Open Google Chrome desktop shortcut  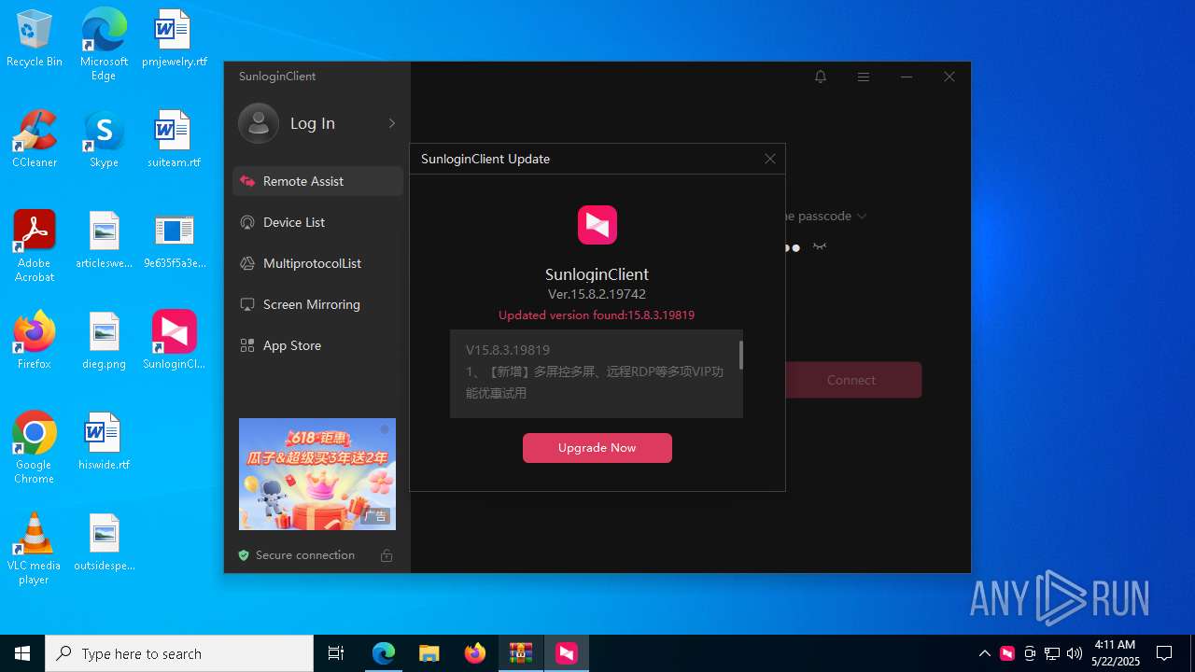[x=35, y=448]
